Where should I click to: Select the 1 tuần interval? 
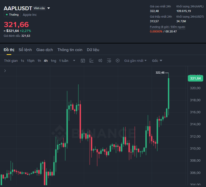[64, 61]
